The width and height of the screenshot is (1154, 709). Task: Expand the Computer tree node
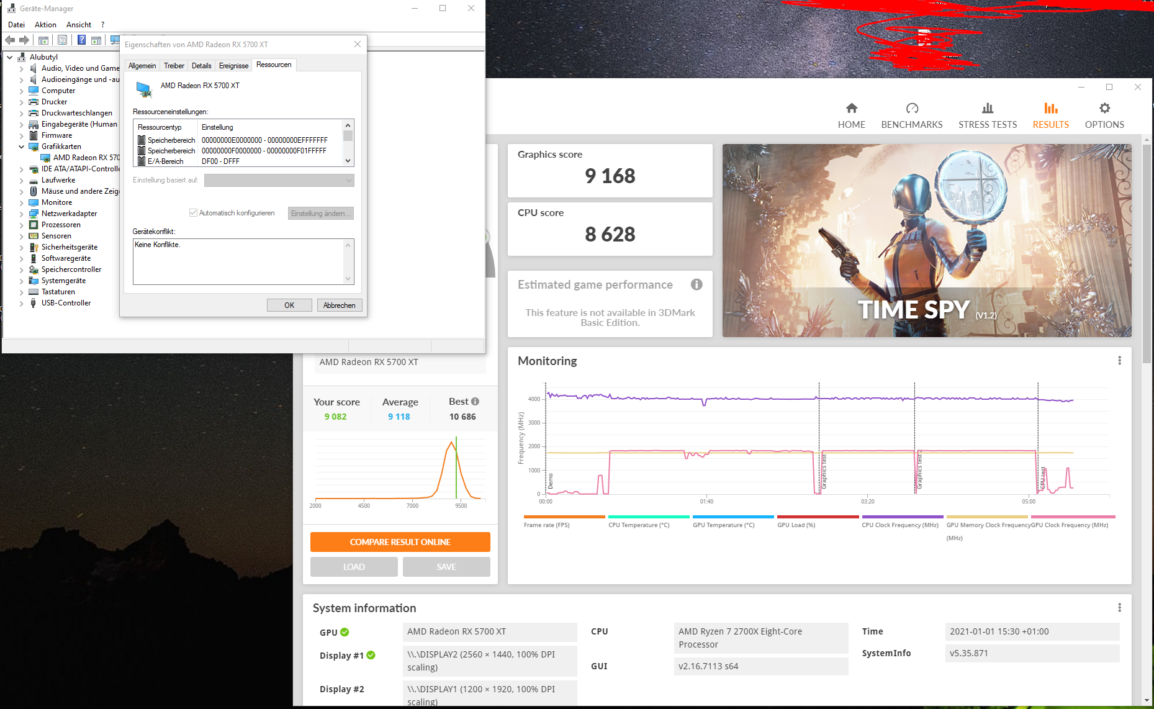pos(21,91)
